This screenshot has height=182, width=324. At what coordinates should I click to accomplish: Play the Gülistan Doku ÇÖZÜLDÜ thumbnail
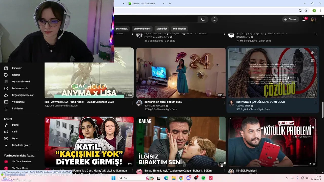(x=273, y=73)
